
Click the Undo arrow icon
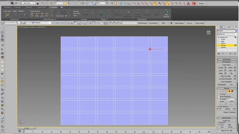3,3
